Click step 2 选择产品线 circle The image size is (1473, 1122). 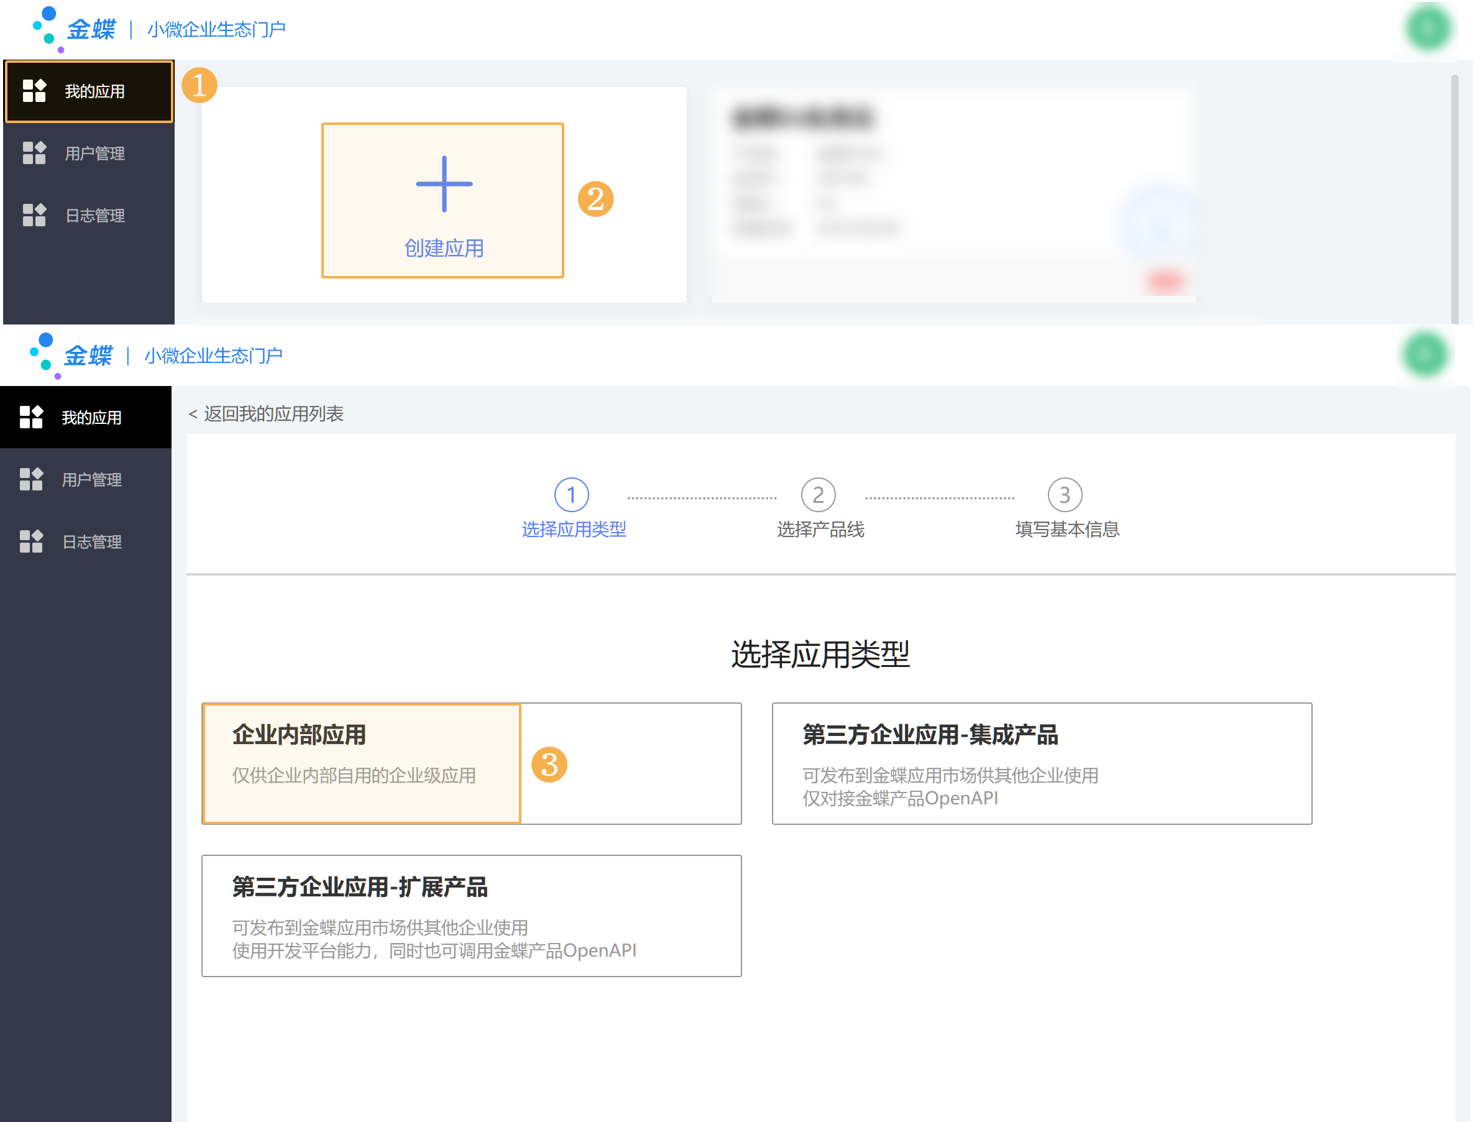point(818,495)
